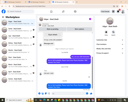Open Chrome's three-dot menu
128x102 pixels.
point(126,6)
